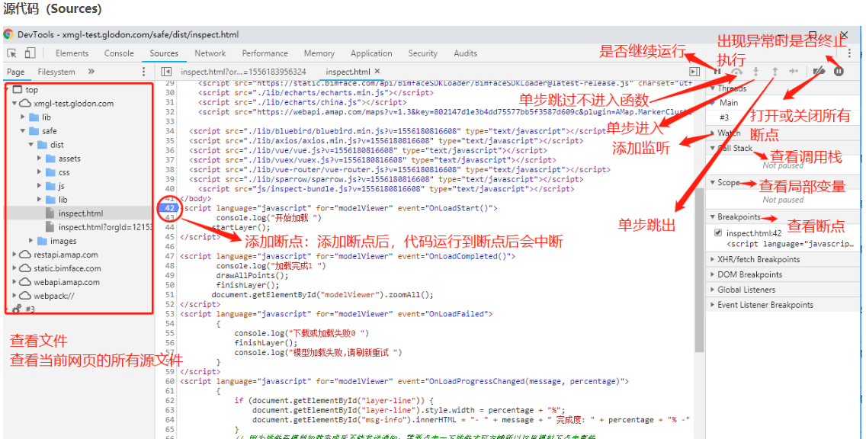Image resolution: width=866 pixels, height=439 pixels.
Task: Collapse the debugger pane using its toggle icon
Action: point(694,72)
